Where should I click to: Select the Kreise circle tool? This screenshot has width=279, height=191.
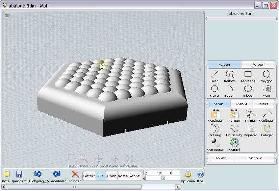[x=214, y=91]
